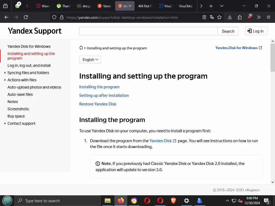Screen dimensions: 275x206
Task: Toggle reader view icon
Action: click(x=204, y=17)
